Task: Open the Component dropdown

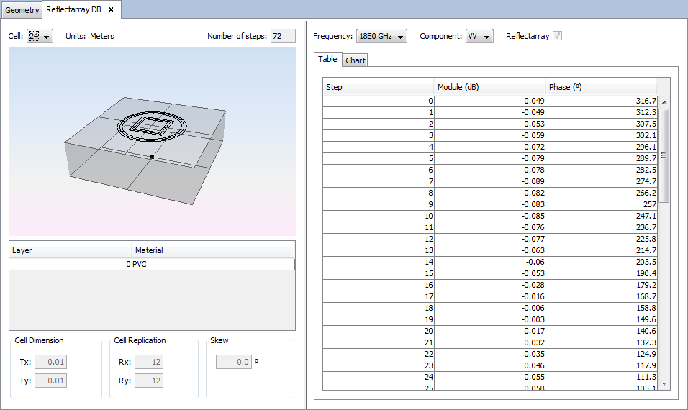Action: click(x=479, y=37)
